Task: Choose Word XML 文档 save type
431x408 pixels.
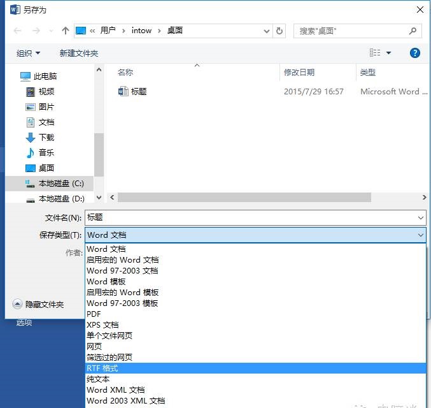Action: tap(256, 390)
